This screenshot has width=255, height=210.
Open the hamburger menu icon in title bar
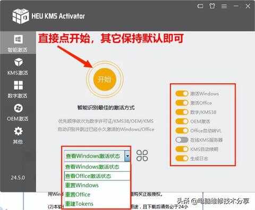224,6
